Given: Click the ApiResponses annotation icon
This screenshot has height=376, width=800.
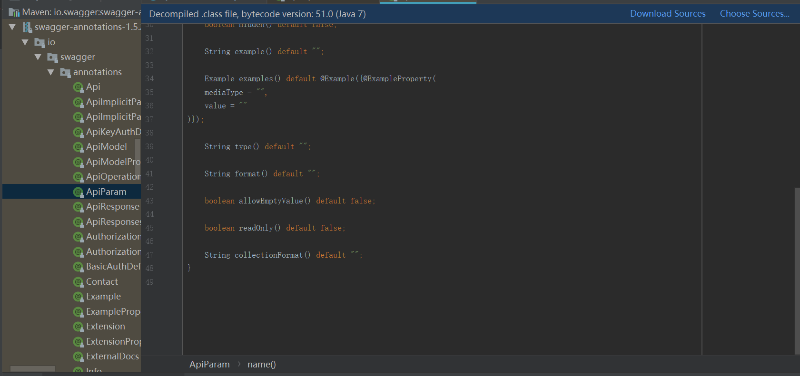Looking at the screenshot, I should click(x=79, y=222).
